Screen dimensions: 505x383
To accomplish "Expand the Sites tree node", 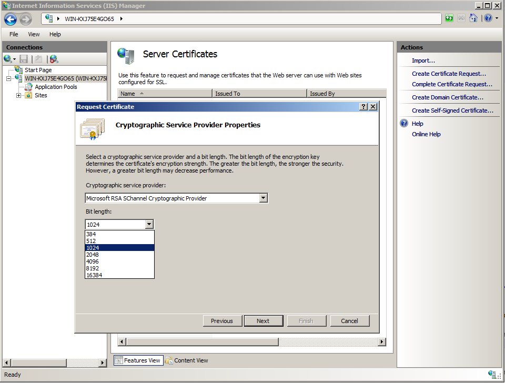I will (19, 95).
